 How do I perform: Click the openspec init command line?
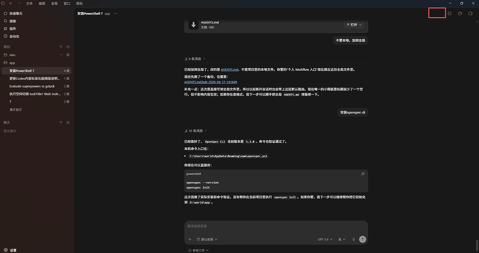tap(198, 188)
